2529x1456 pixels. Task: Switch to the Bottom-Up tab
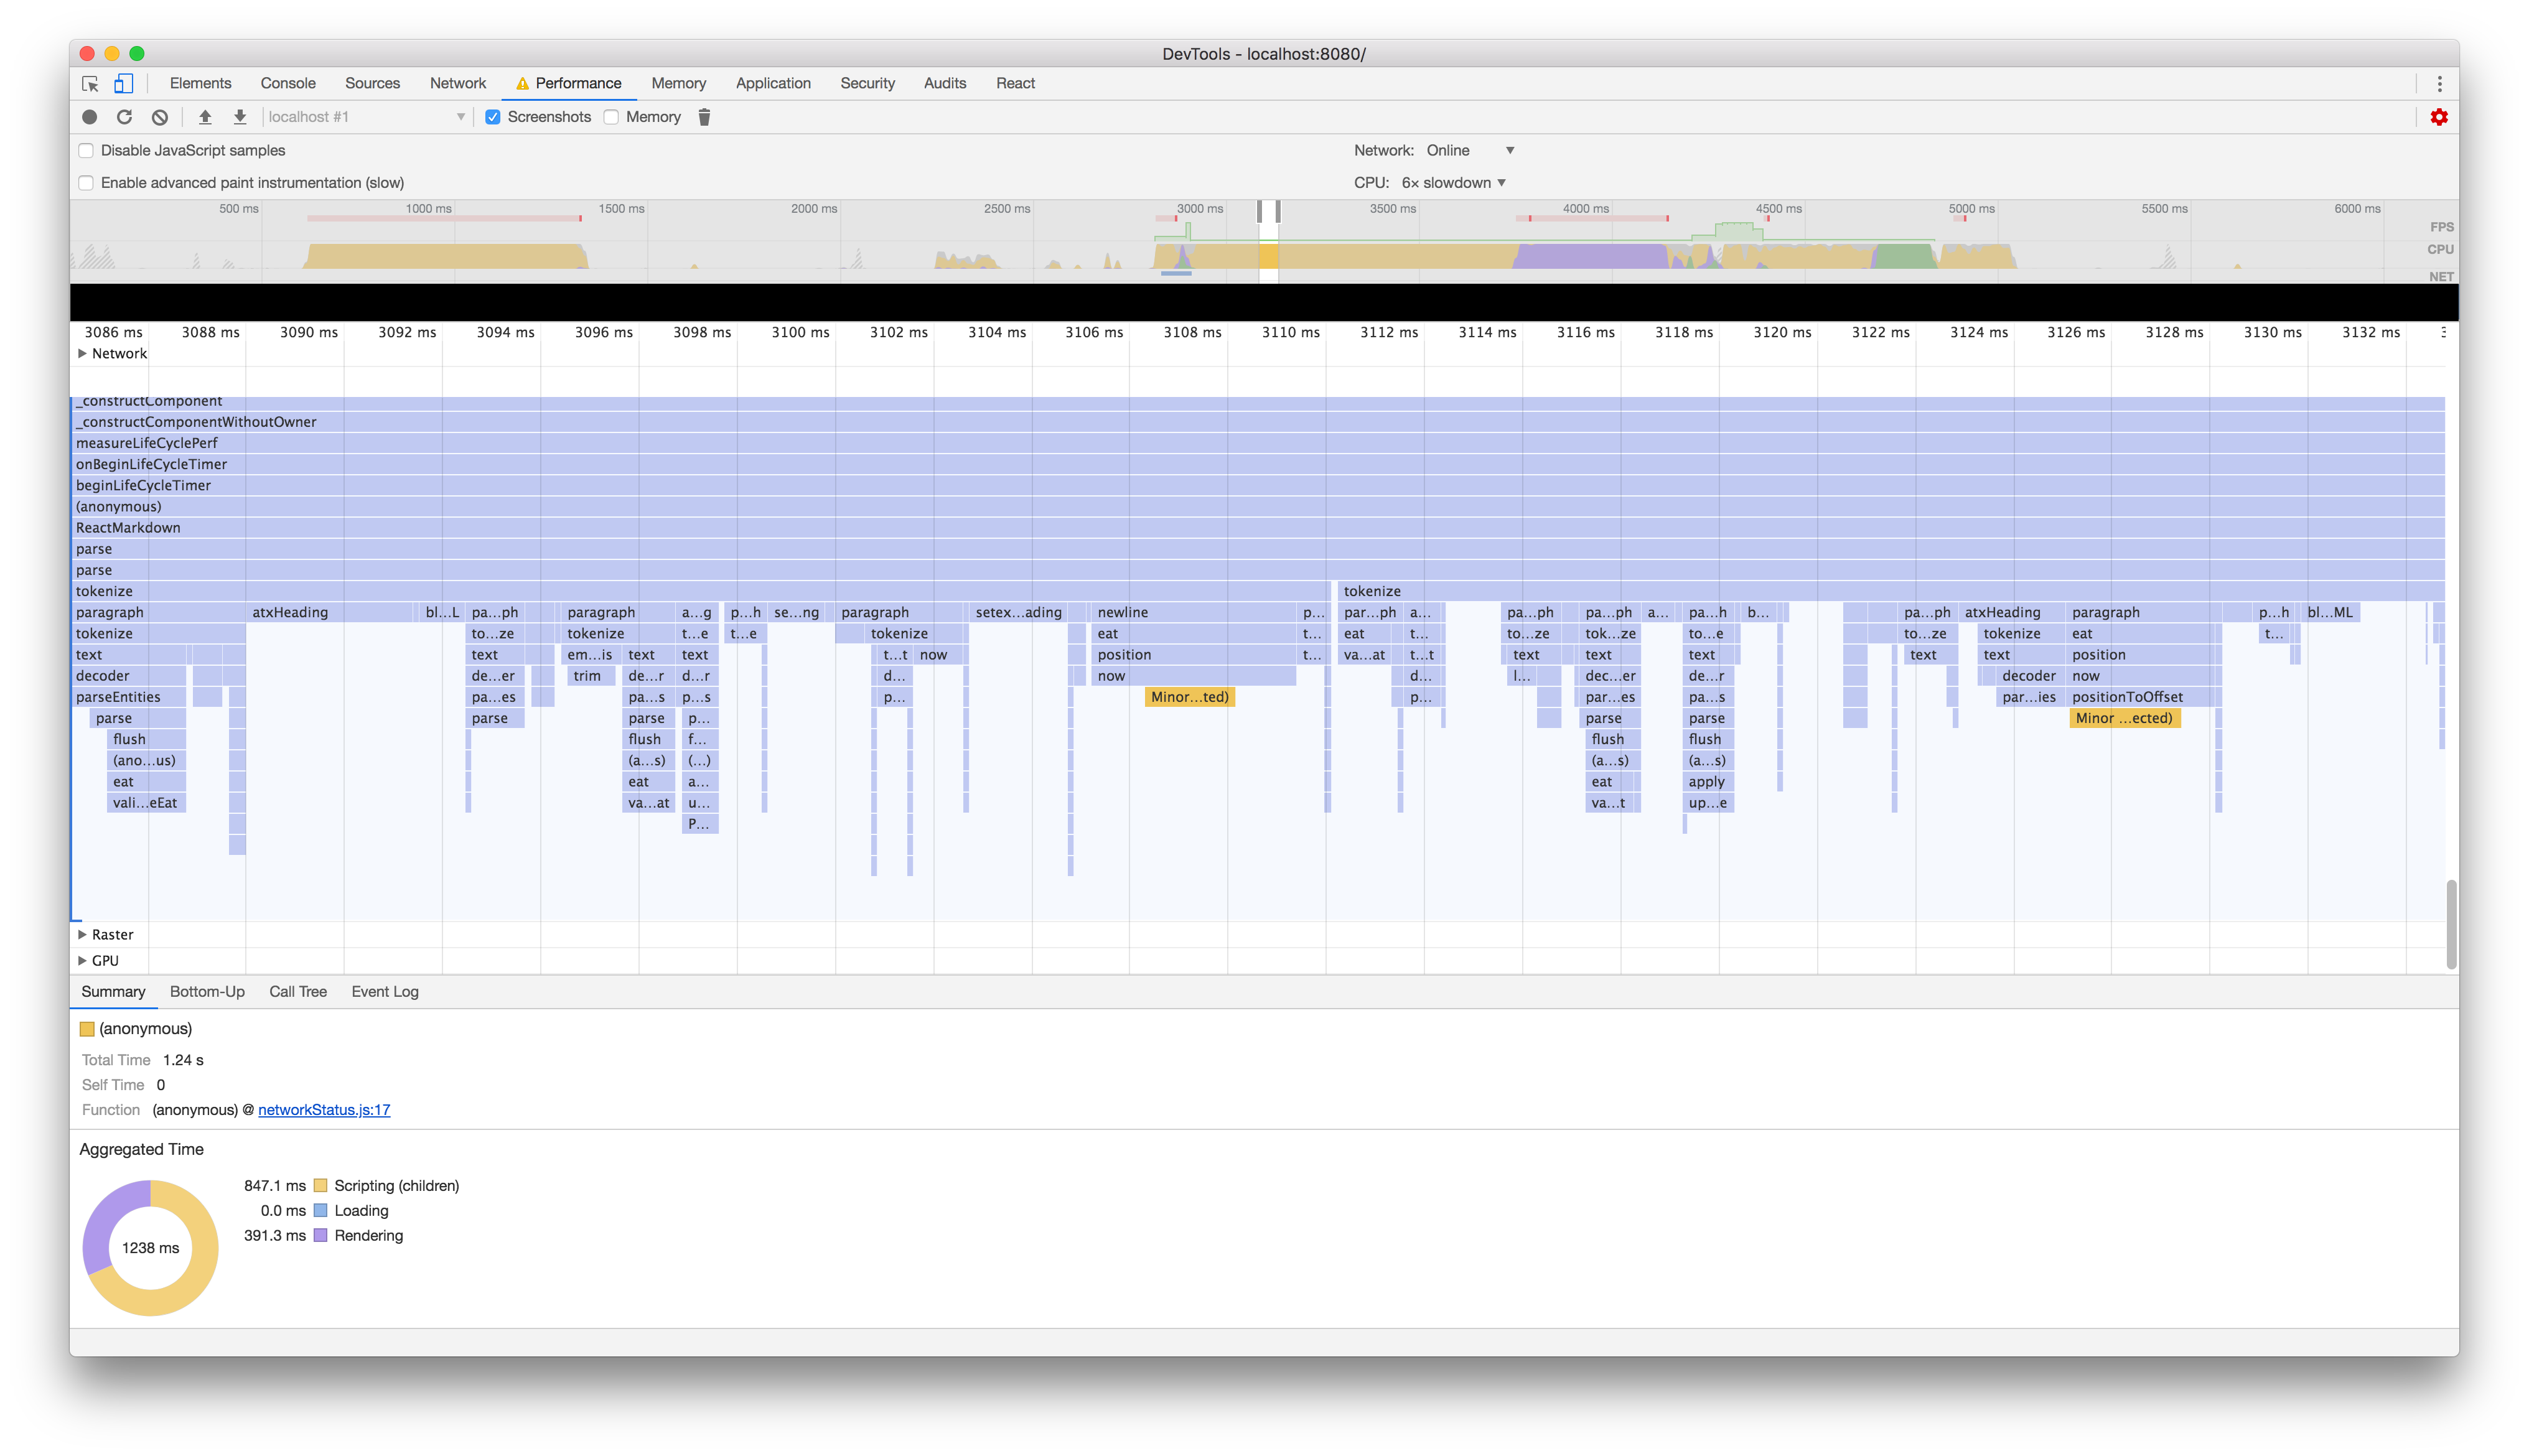tap(207, 991)
